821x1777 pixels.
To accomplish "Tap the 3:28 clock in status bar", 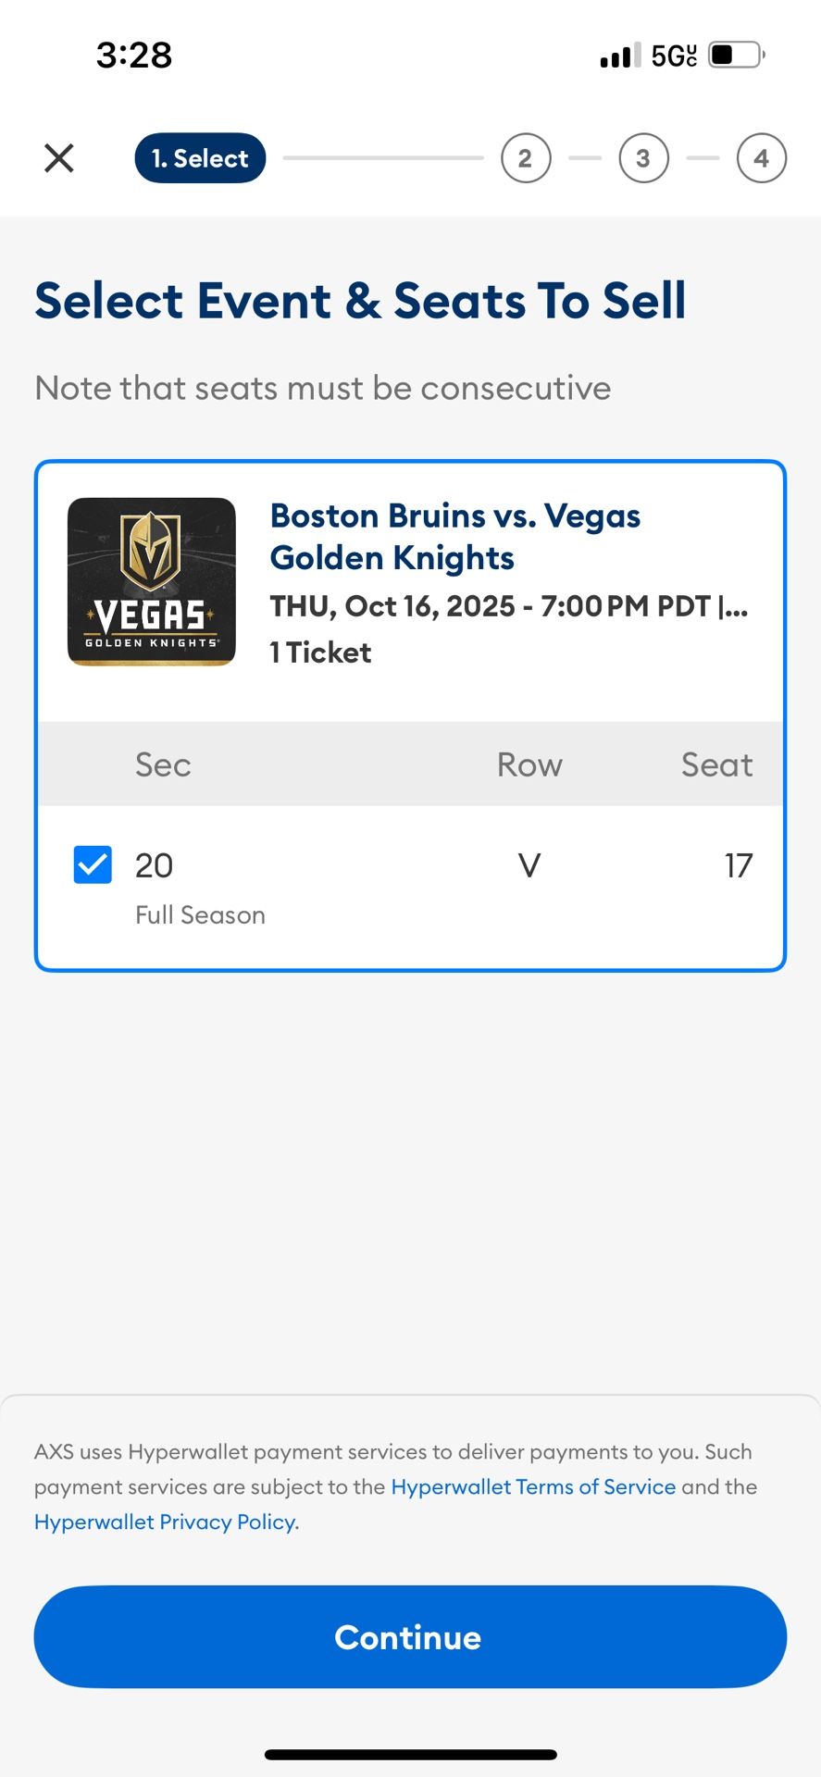I will click(134, 56).
